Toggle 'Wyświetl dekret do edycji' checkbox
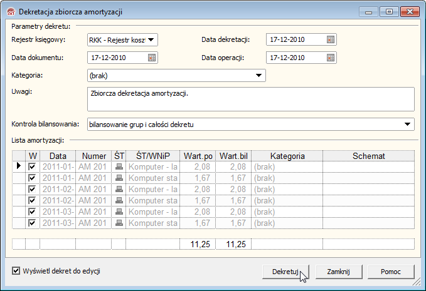The width and height of the screenshot is (426, 291). point(16,271)
